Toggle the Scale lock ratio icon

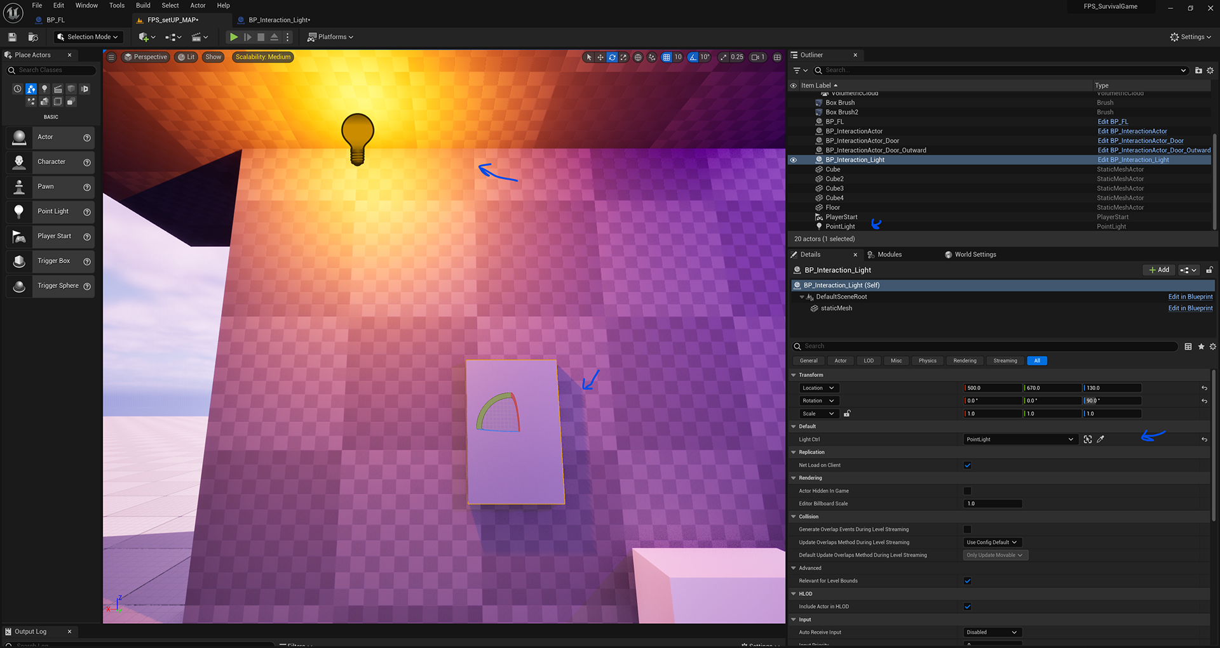pyautogui.click(x=847, y=413)
